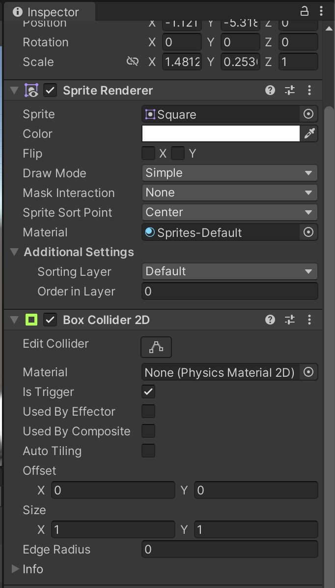
Task: Uncheck the Is Trigger checkbox
Action: (148, 392)
